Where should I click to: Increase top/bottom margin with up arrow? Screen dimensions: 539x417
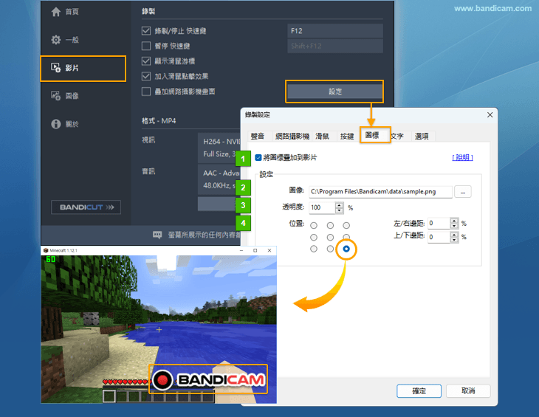[454, 235]
